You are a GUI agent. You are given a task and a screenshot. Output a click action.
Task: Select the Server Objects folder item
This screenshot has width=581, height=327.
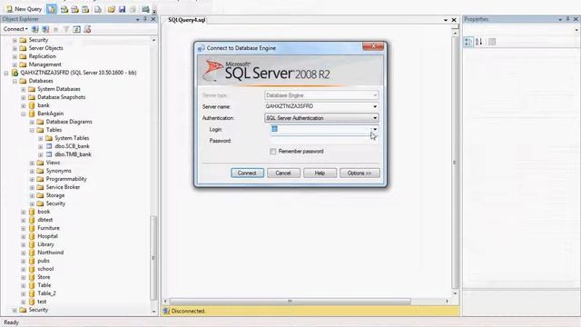pyautogui.click(x=45, y=48)
